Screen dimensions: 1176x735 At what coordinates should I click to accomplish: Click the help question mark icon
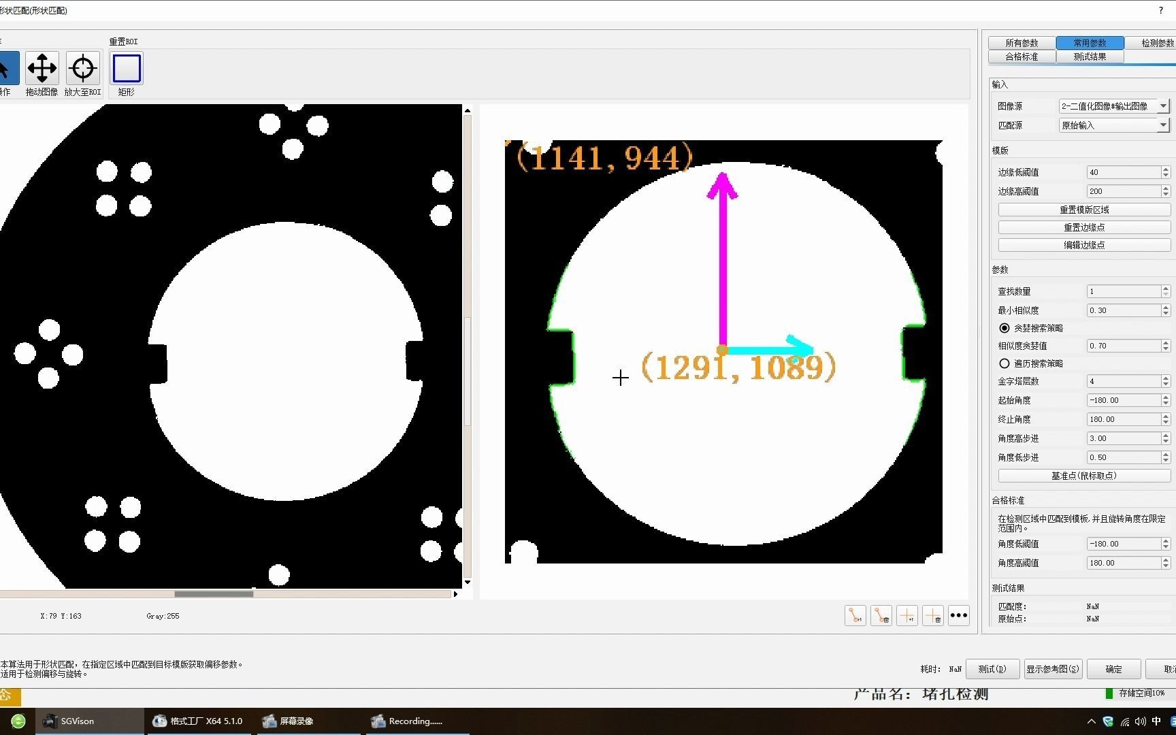[1160, 10]
